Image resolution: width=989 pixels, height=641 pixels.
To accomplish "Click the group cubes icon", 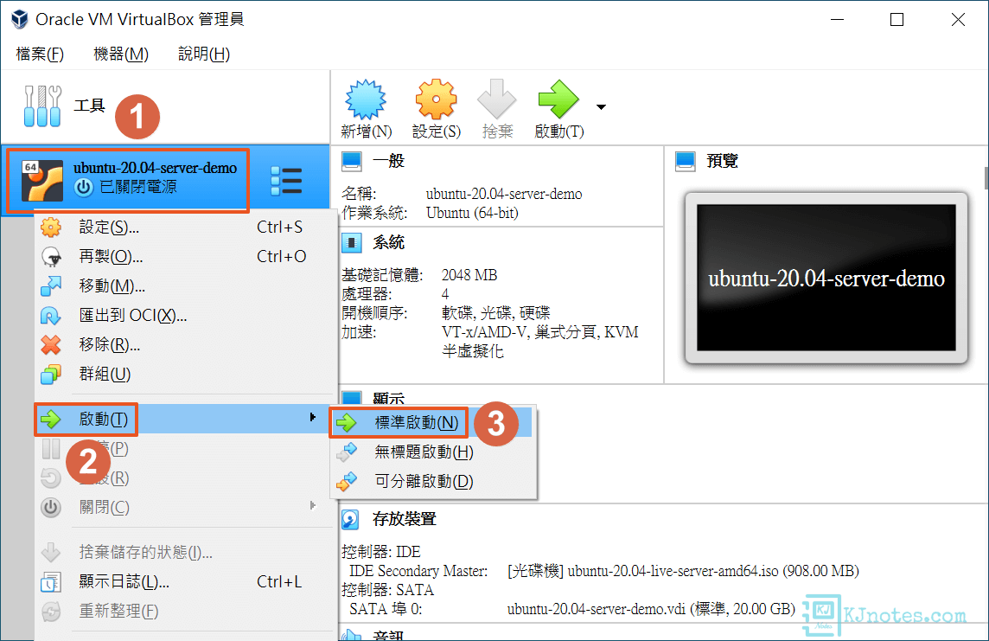I will click(x=51, y=374).
